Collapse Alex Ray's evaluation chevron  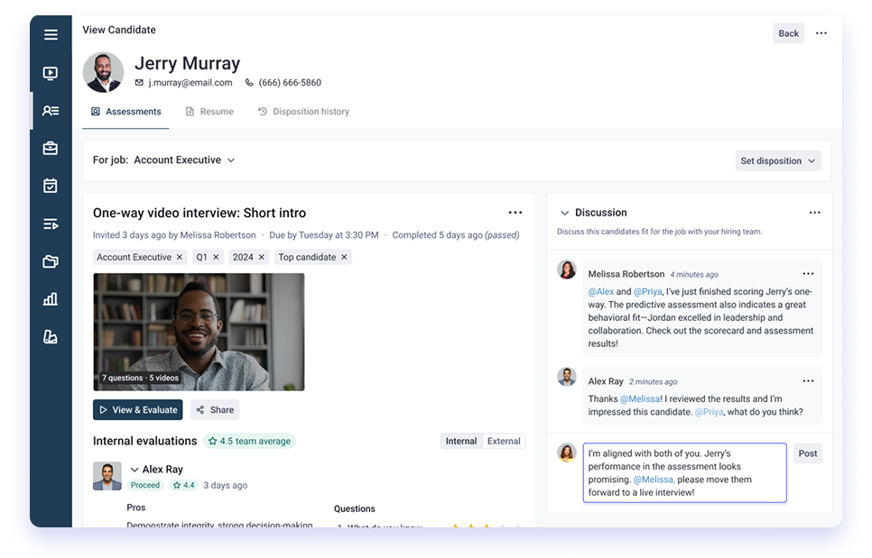tap(134, 470)
